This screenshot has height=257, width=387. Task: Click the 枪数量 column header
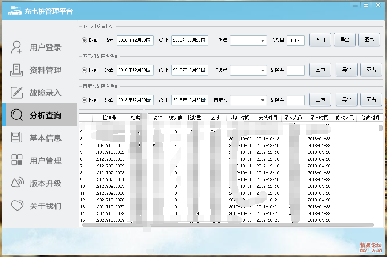(x=194, y=118)
